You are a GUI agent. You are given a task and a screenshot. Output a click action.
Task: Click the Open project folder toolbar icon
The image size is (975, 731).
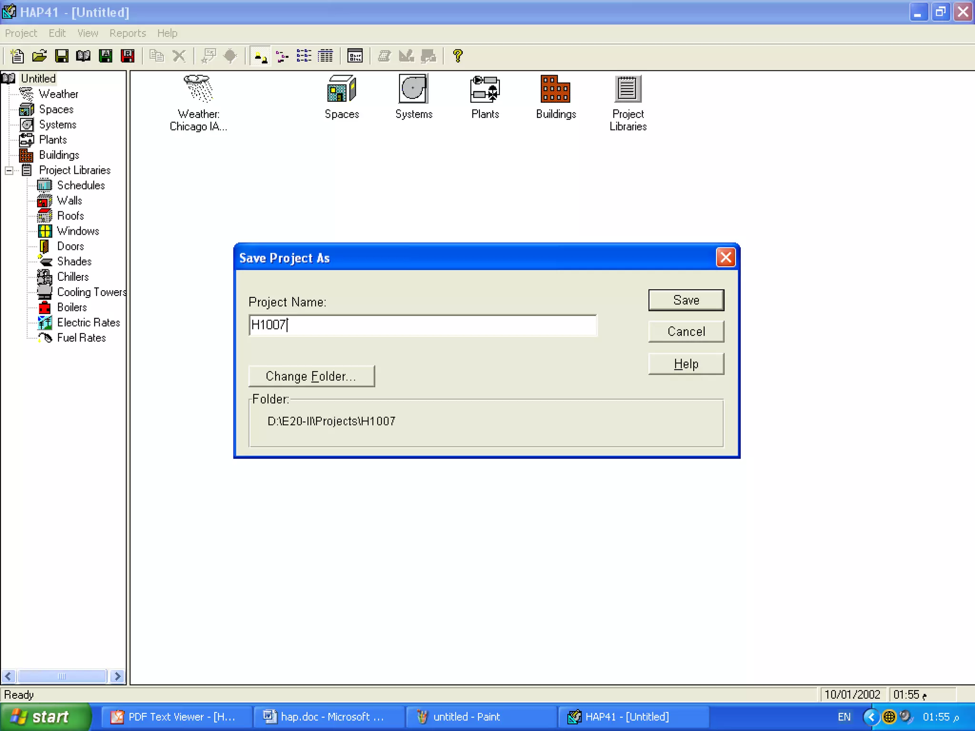coord(40,56)
